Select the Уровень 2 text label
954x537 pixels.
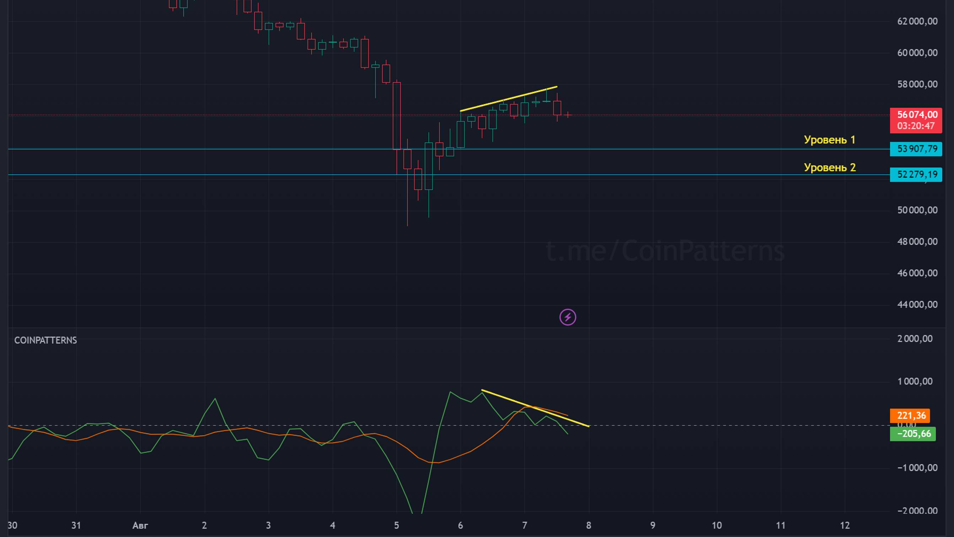(x=830, y=168)
